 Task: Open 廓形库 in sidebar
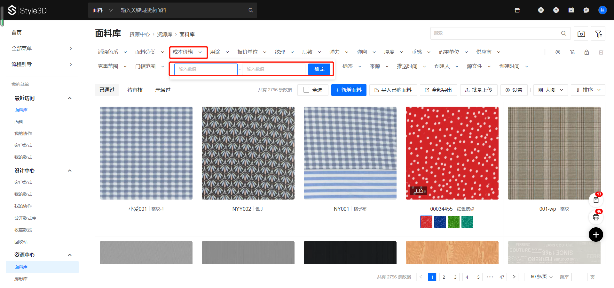[x=21, y=279]
